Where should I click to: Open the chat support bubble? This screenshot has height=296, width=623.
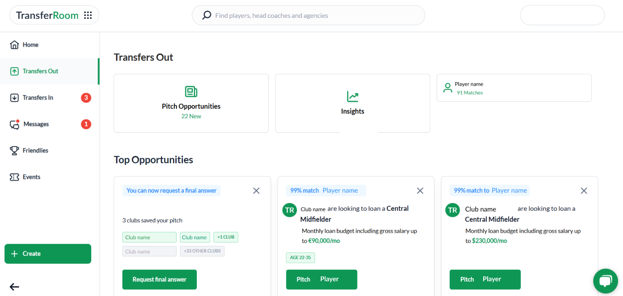[605, 281]
